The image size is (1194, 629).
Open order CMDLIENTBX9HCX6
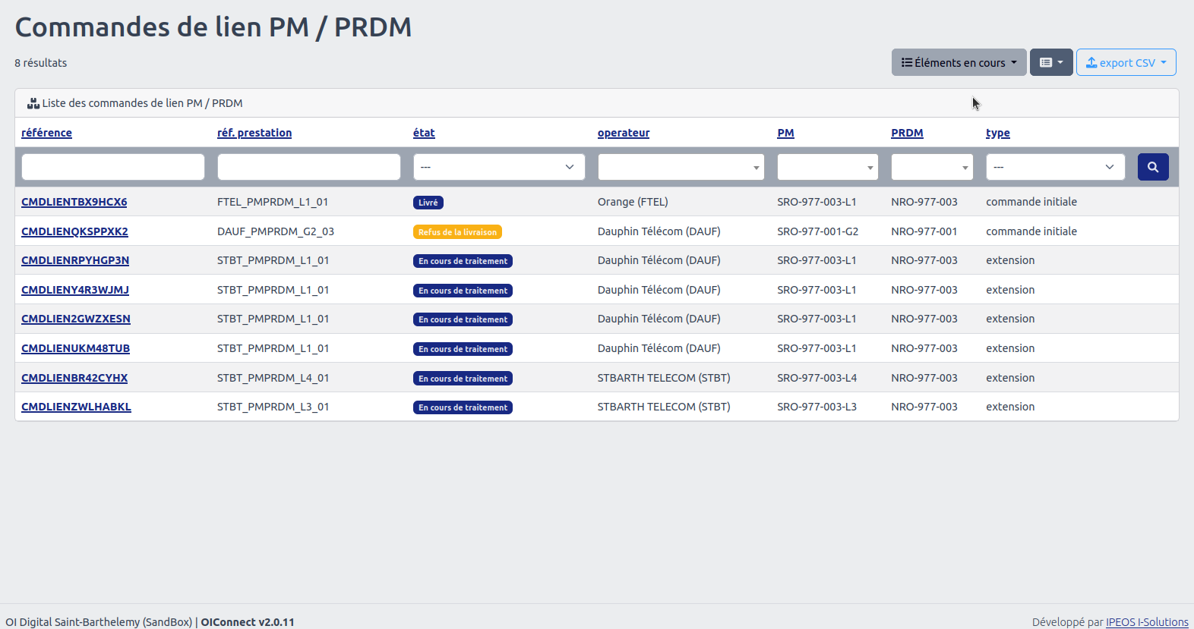click(x=74, y=202)
